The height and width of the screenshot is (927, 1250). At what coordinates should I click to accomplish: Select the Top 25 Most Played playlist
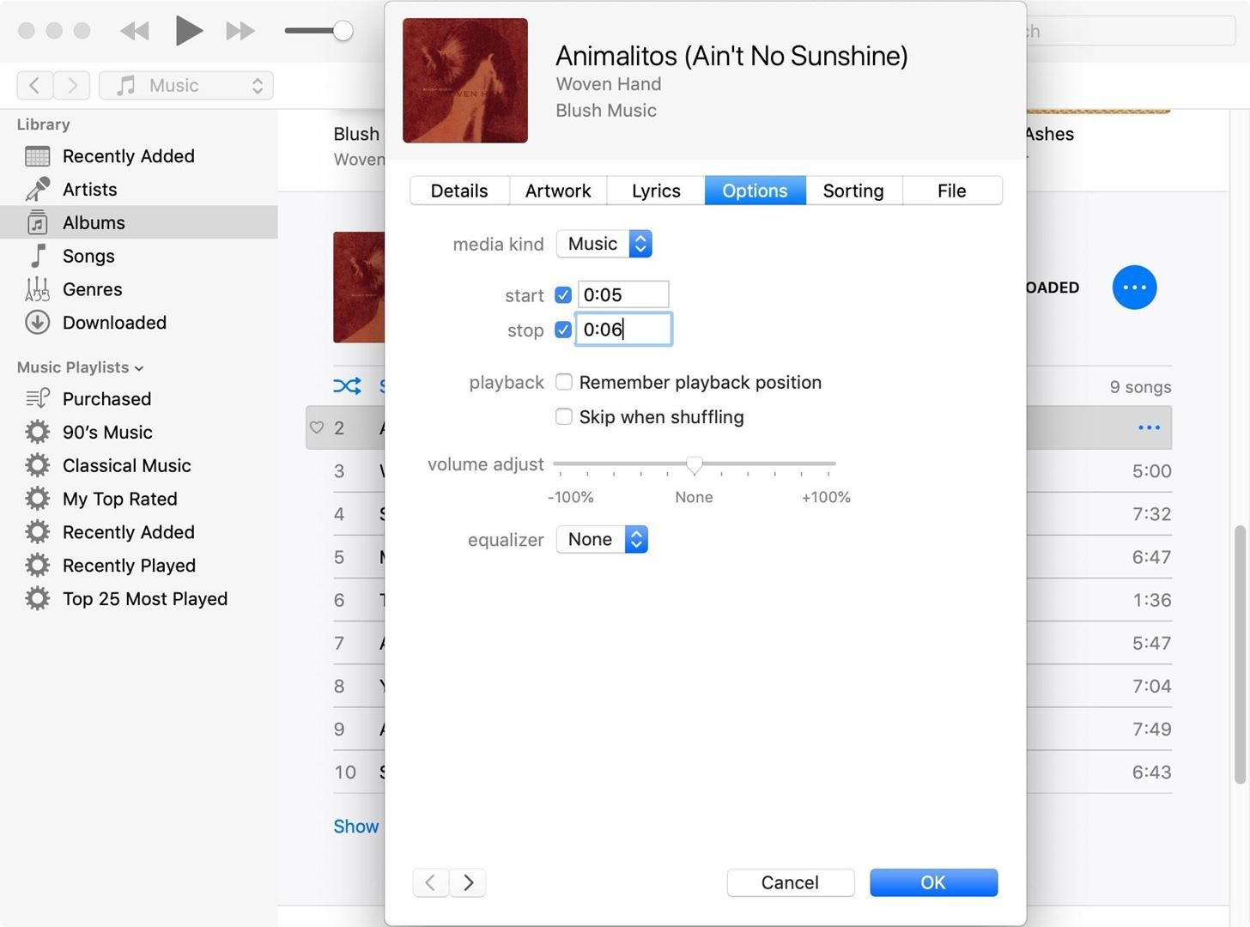[144, 598]
